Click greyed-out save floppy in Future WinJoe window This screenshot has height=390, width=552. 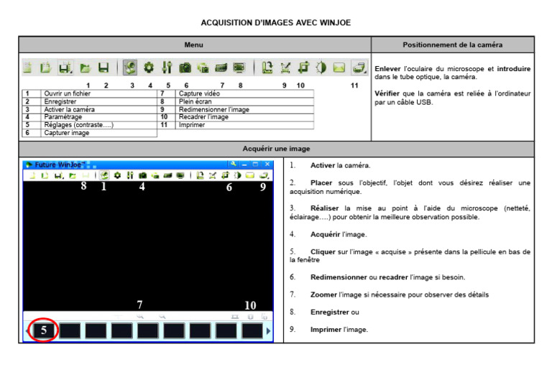click(x=86, y=175)
